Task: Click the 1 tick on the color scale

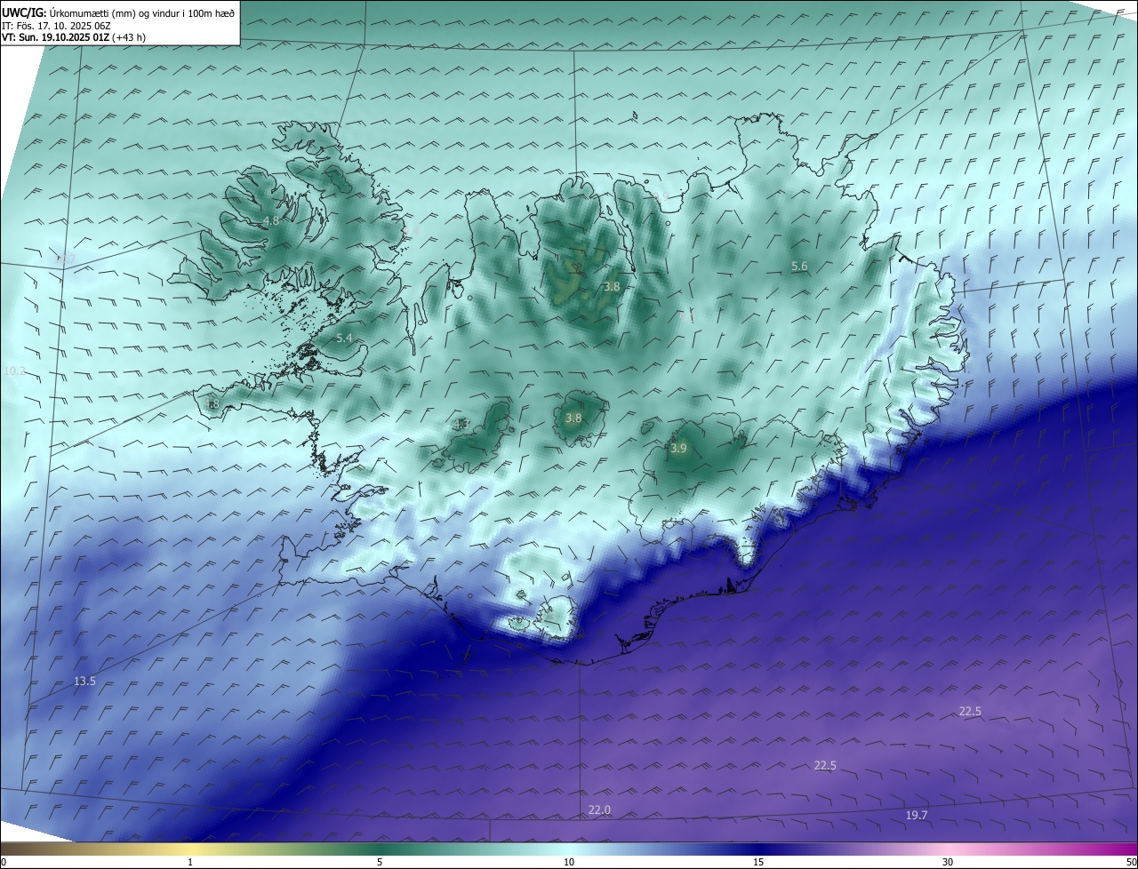Action: click(x=191, y=862)
